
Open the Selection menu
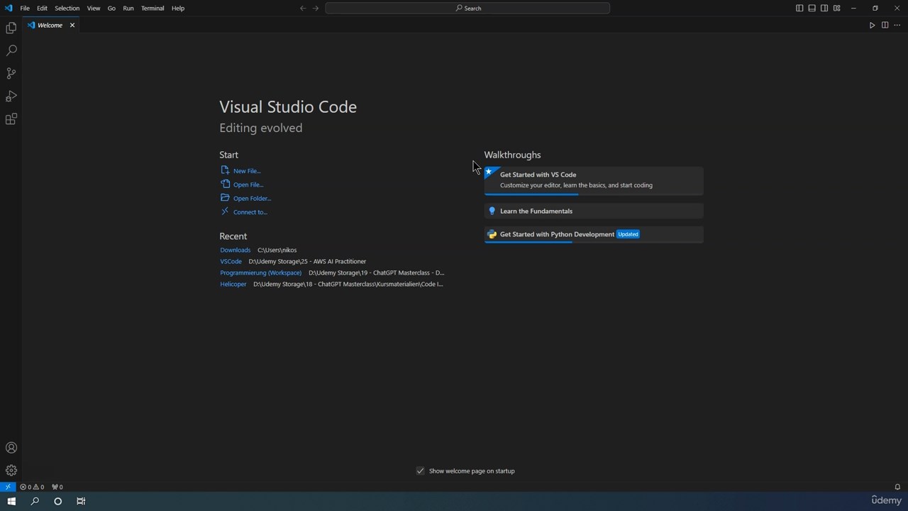67,9
